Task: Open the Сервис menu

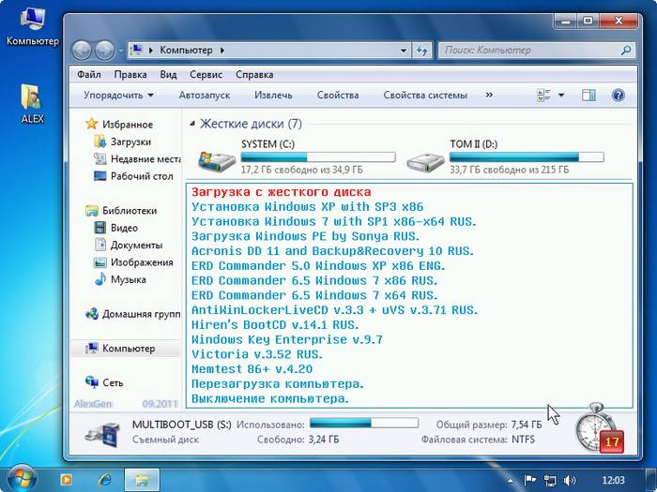Action: [x=206, y=74]
